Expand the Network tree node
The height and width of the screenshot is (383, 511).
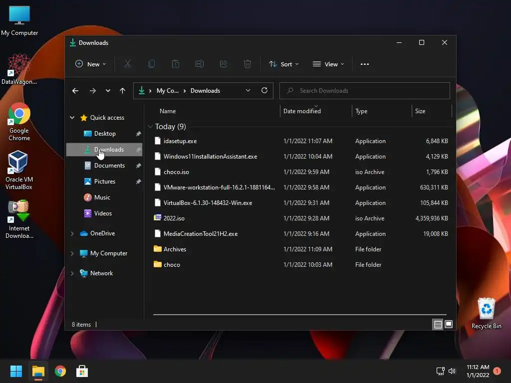pos(72,273)
